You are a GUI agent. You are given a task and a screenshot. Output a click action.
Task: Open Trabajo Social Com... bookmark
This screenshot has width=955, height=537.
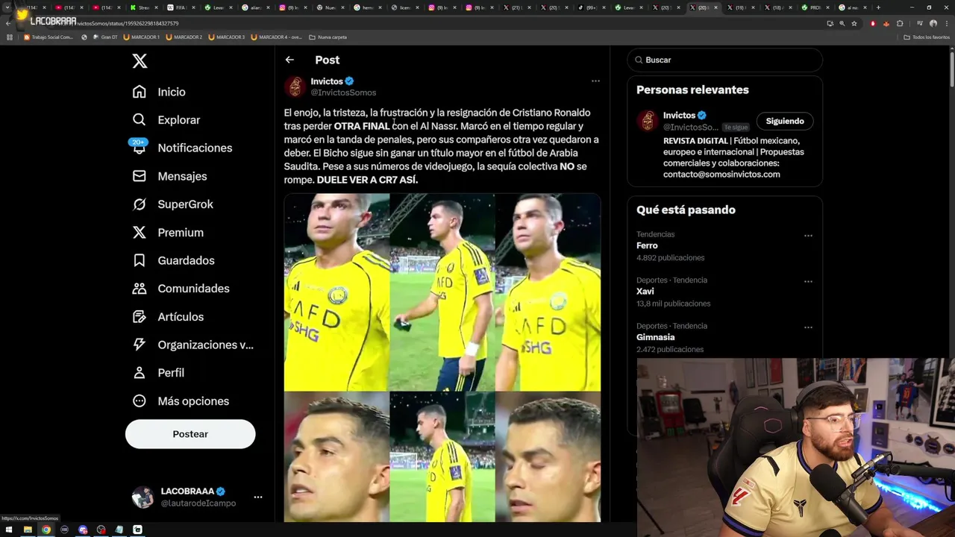pos(48,37)
